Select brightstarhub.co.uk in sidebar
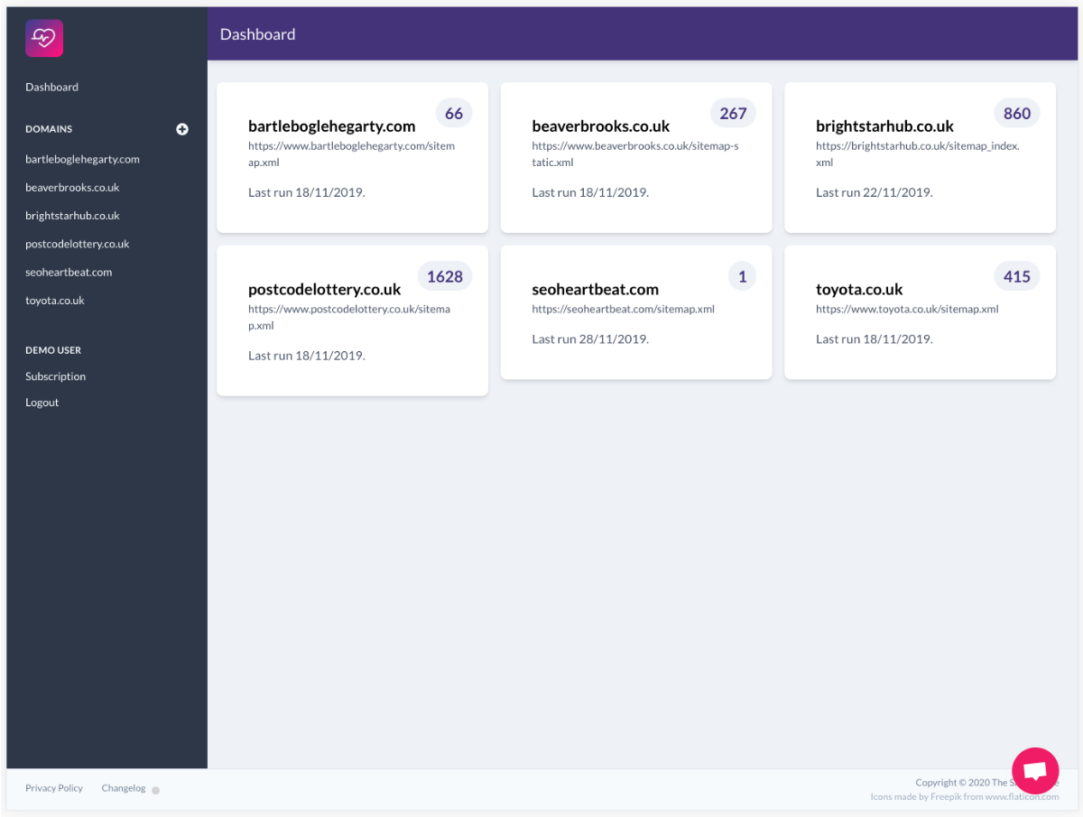This screenshot has width=1083, height=817. pos(72,216)
